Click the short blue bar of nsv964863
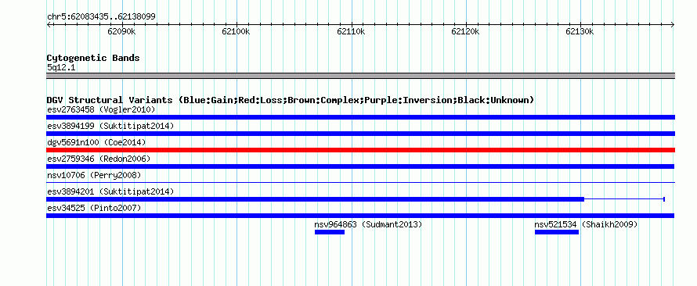Image resolution: width=697 pixels, height=286 pixels. point(330,232)
